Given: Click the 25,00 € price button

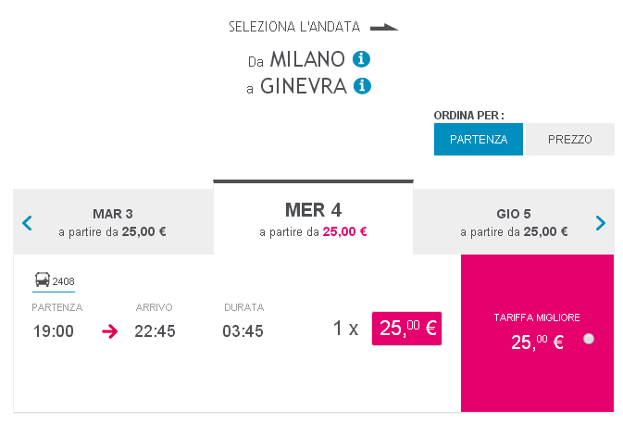Looking at the screenshot, I should tap(406, 329).
